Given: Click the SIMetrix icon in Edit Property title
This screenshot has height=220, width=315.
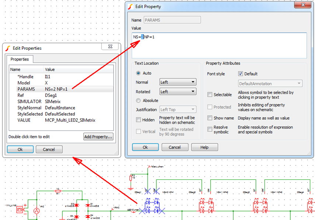Looking at the screenshot, I should [131, 6].
